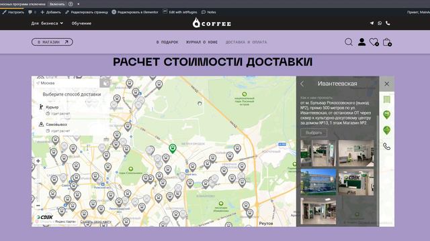430x241 pixels.
Task: Open the WhatsApp contact icon in header
Action: [x=380, y=23]
